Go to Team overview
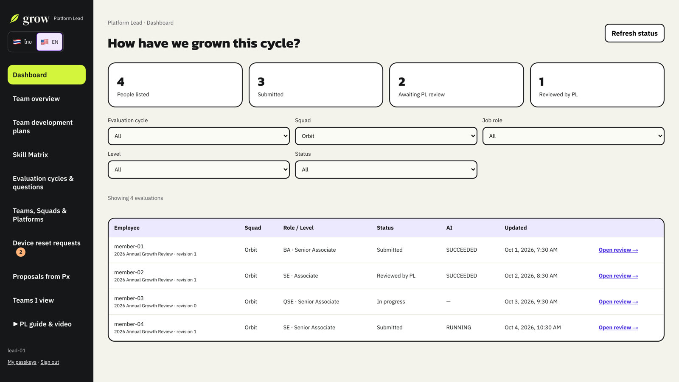 (47, 98)
